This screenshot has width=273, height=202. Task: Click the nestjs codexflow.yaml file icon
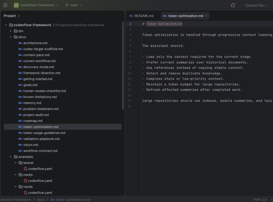(25, 181)
